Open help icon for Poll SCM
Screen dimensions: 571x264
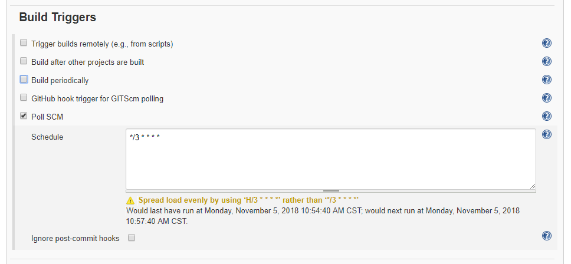546,117
